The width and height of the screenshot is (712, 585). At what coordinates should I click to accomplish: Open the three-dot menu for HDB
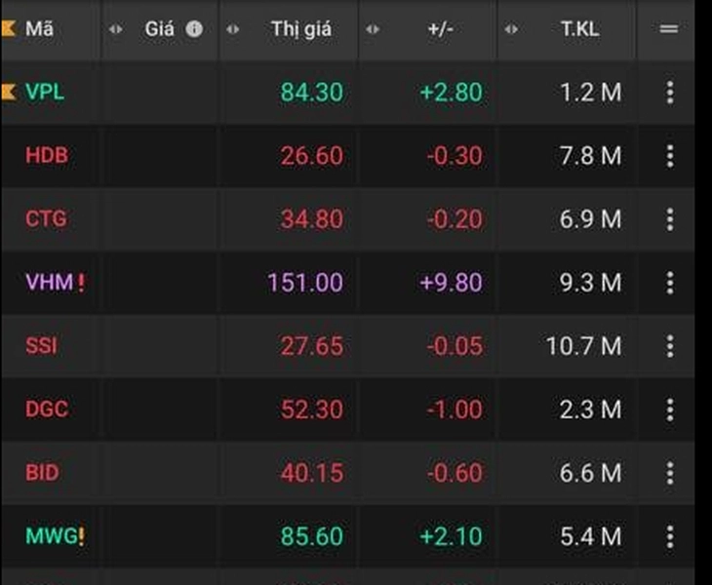pos(669,156)
